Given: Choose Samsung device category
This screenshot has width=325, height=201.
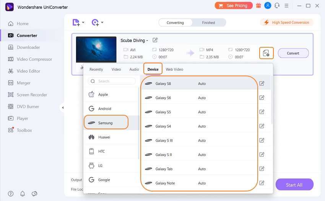Looking at the screenshot, I should 111,123.
